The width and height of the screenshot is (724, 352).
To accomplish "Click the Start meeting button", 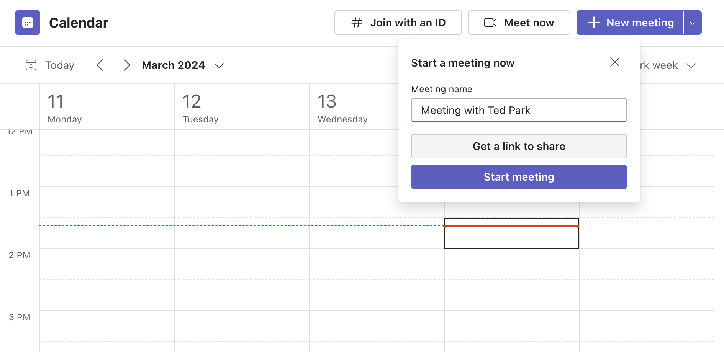I will coord(519,176).
